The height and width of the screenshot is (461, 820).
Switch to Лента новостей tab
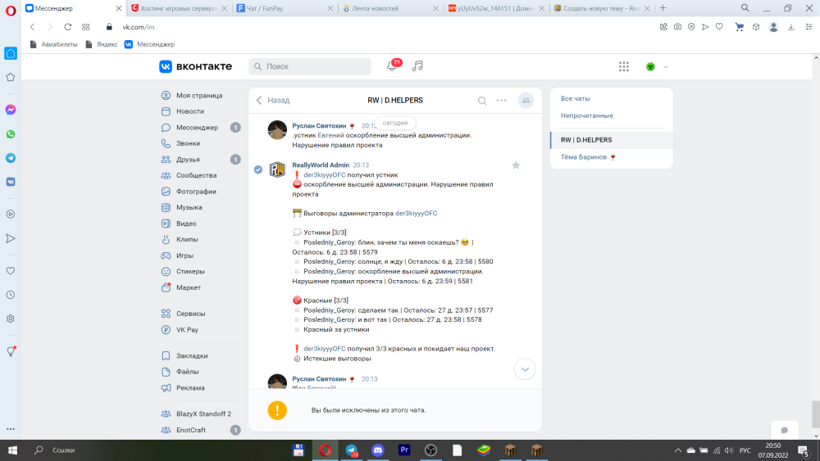390,8
